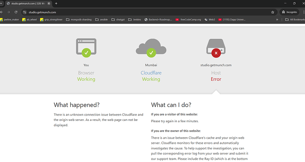Click 'Please try again in a few minutes.' text
The image size is (305, 162).
(175, 121)
